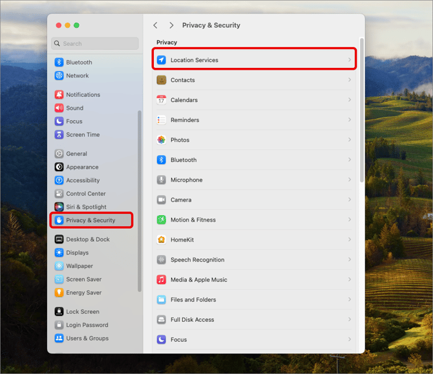Screen dimensions: 433x374
Task: Click the Media & Apple Music note icon
Action: 162,280
